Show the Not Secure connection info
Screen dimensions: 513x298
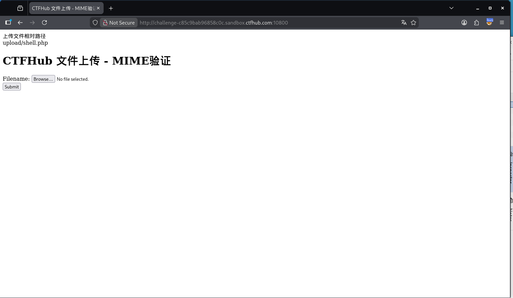pyautogui.click(x=119, y=23)
